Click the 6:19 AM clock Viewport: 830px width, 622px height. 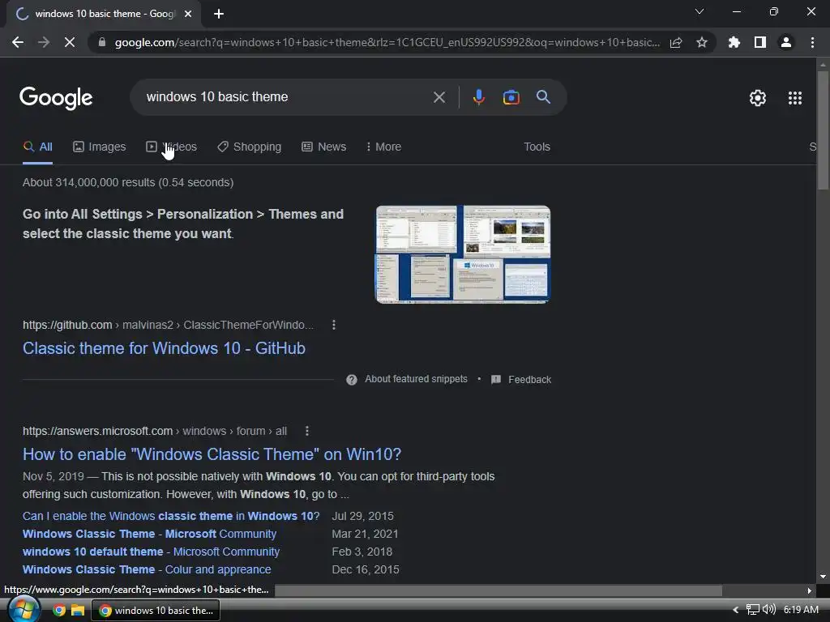(801, 610)
